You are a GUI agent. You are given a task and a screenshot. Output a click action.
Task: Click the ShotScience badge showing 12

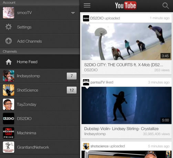click(72, 90)
